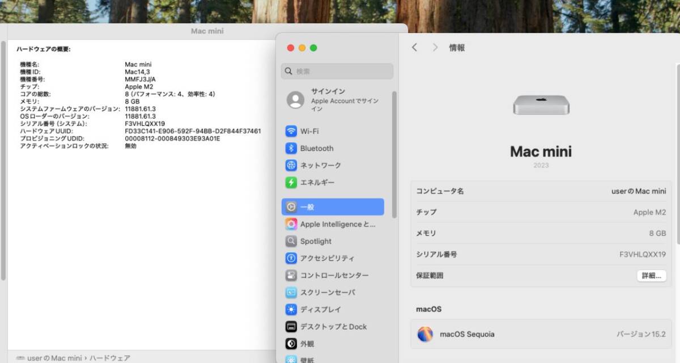This screenshot has width=680, height=363.
Task: Open アクセシビリティ accessibility settings
Action: point(327,258)
